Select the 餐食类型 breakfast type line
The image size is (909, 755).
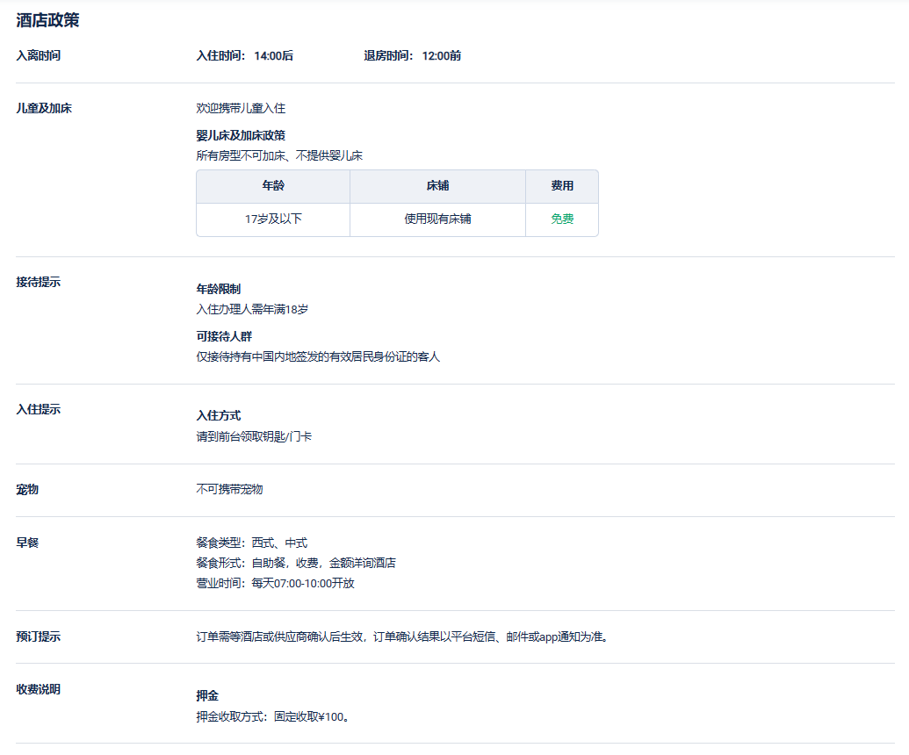click(251, 543)
